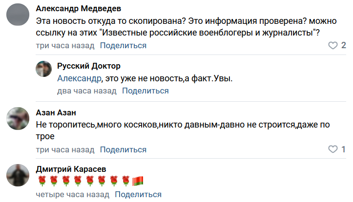The width and height of the screenshot is (353, 202).
Task: Click the "Александр" mention in the reply
Action: point(79,78)
